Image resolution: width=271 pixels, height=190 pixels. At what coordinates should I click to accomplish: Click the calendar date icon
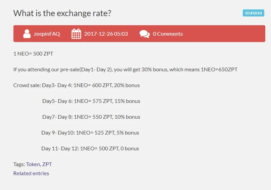76,34
